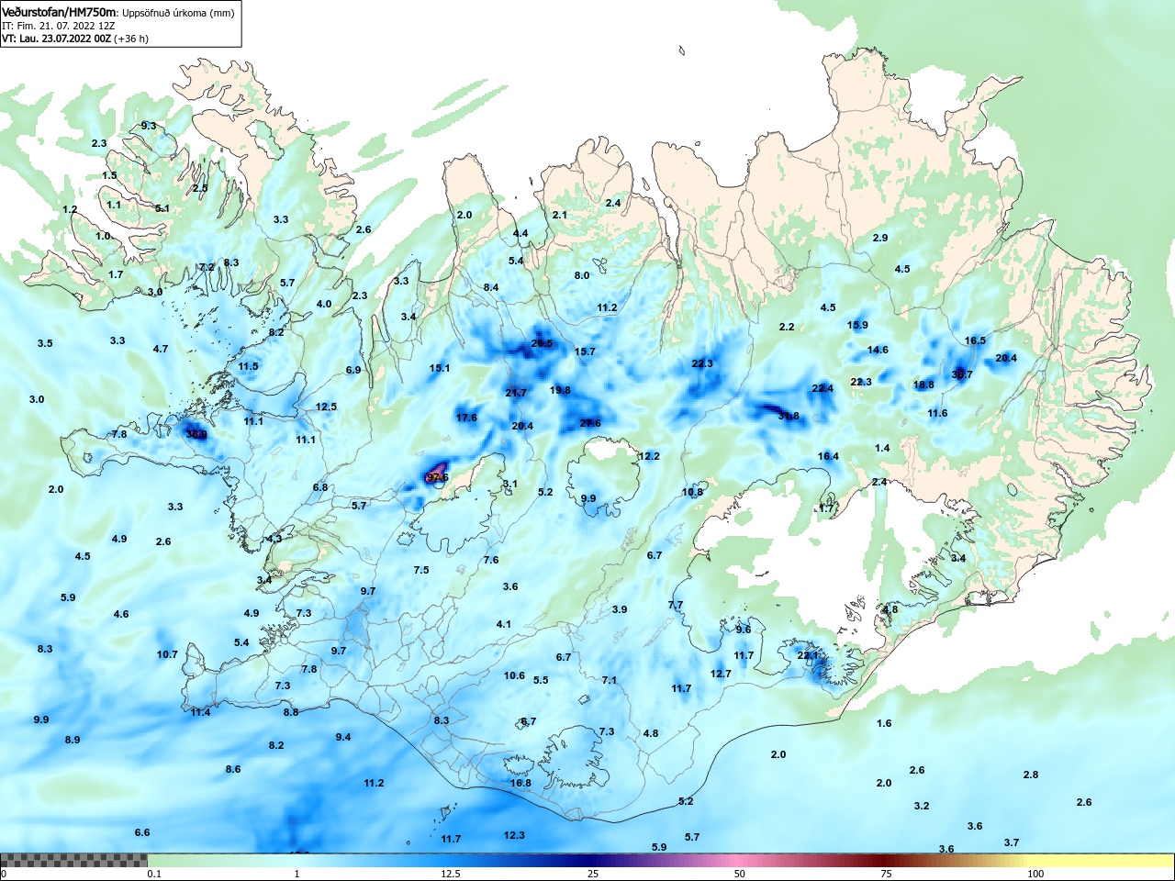Click the value 10.7 on the map
The image size is (1175, 881).
(167, 654)
